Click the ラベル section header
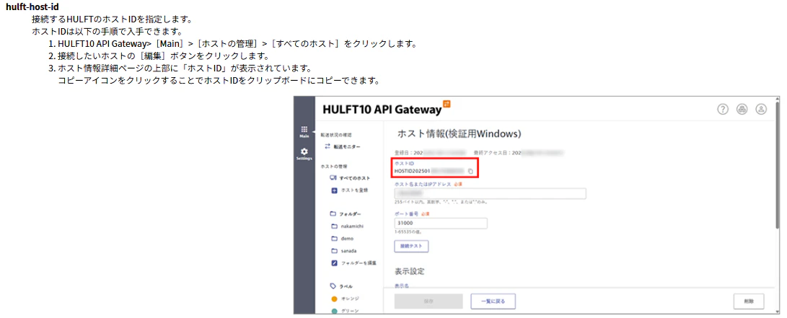This screenshot has height=318, width=787. point(343,286)
